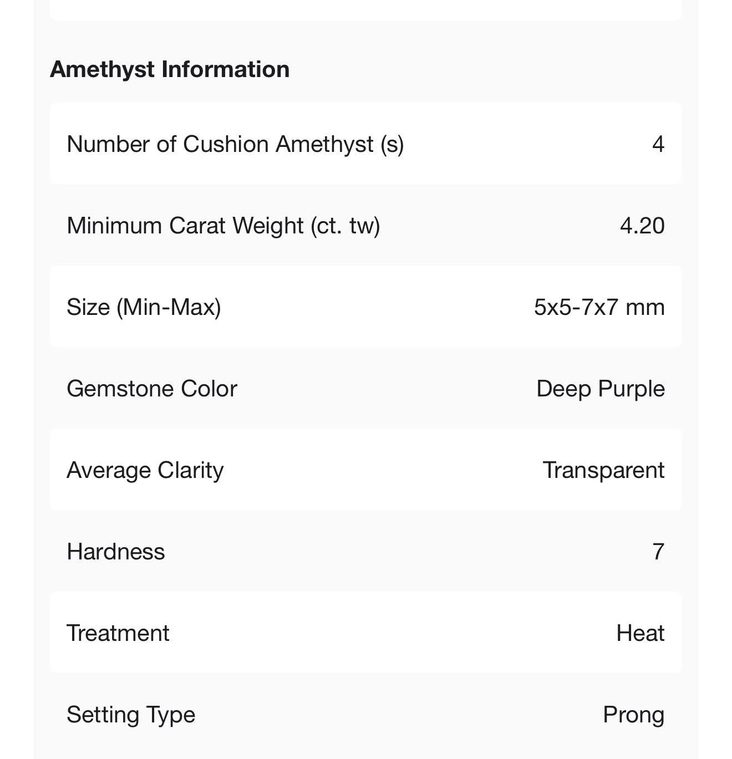Screen dimensions: 732x759
Task: Select the Setting Type label
Action: pos(131,715)
